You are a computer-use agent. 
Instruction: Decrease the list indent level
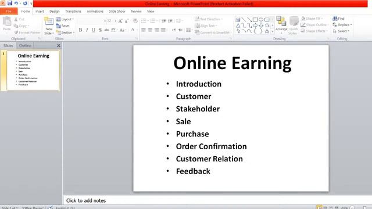164,21
